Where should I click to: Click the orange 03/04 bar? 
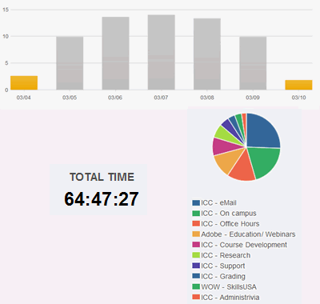pyautogui.click(x=24, y=83)
